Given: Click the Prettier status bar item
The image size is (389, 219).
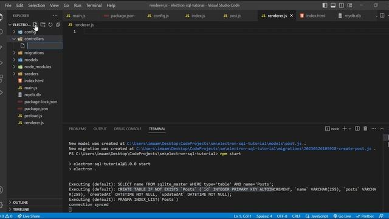Looking at the screenshot, I should (x=365, y=217).
